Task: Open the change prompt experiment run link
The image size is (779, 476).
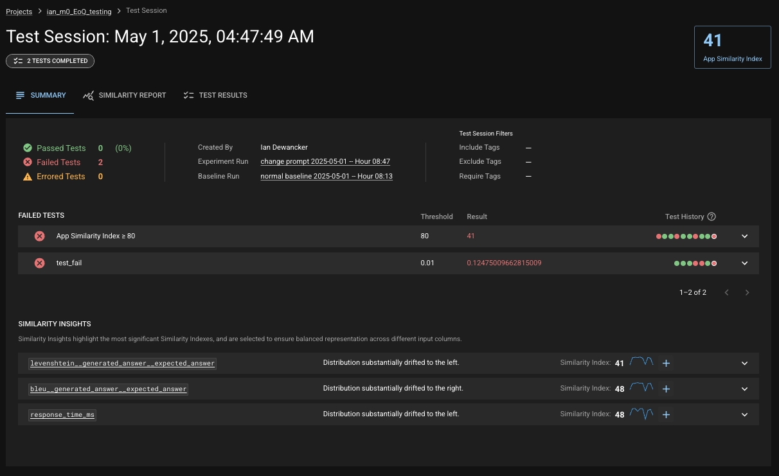Action: 325,162
